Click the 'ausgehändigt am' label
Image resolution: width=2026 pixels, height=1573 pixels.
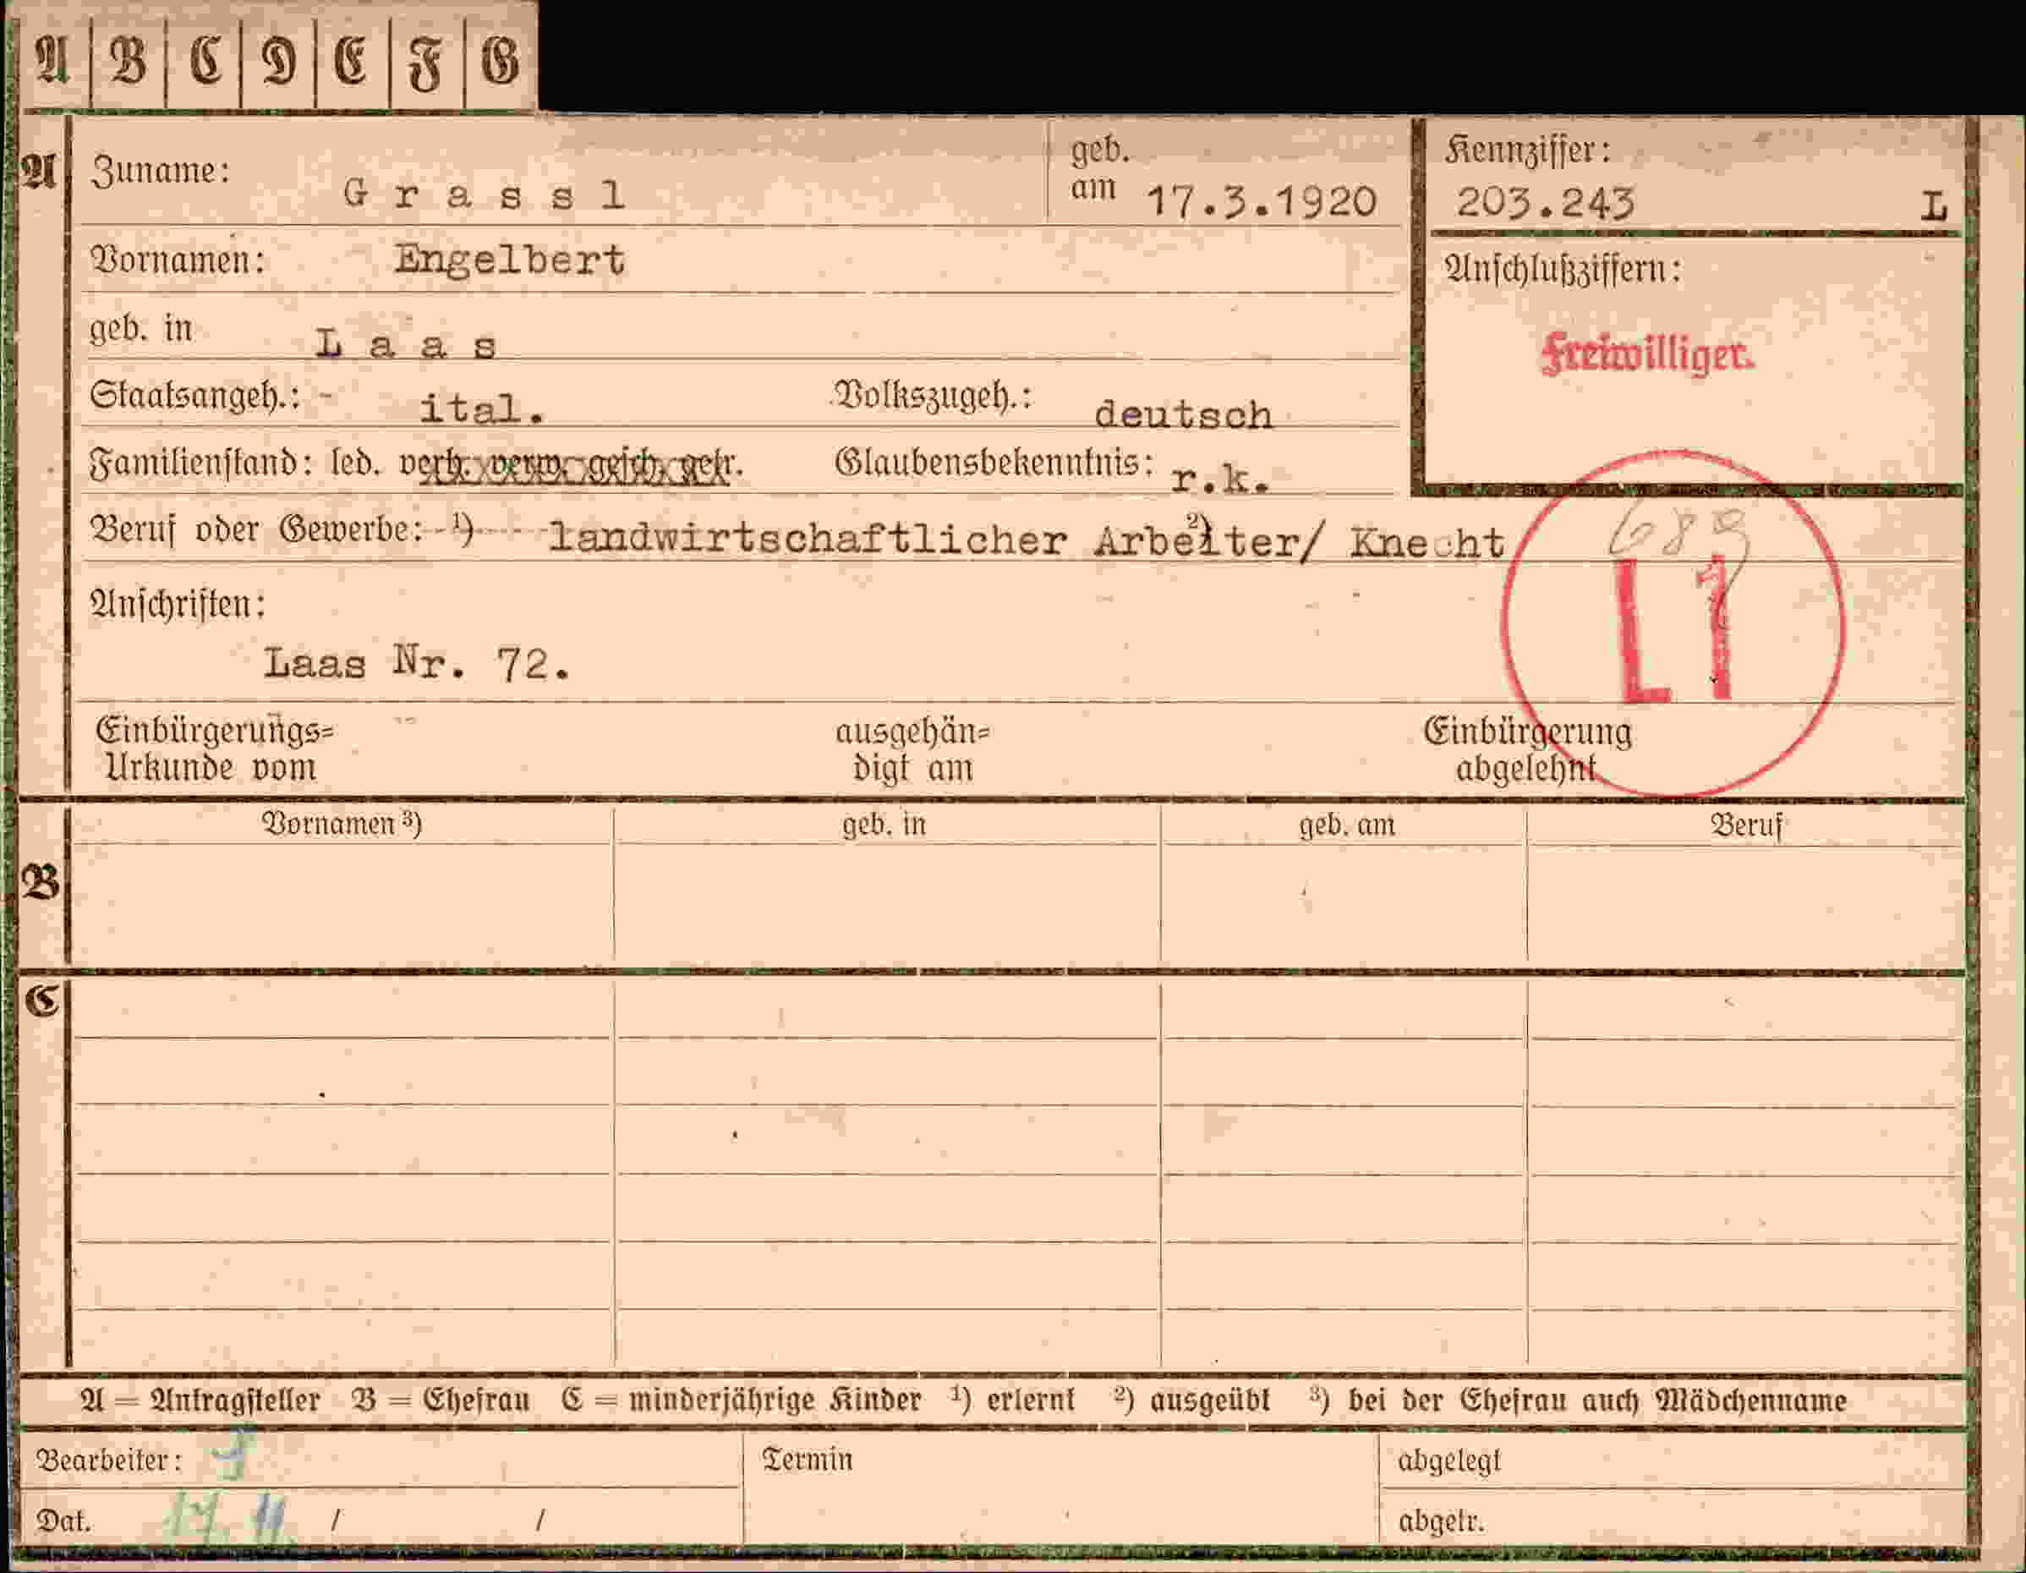(914, 750)
